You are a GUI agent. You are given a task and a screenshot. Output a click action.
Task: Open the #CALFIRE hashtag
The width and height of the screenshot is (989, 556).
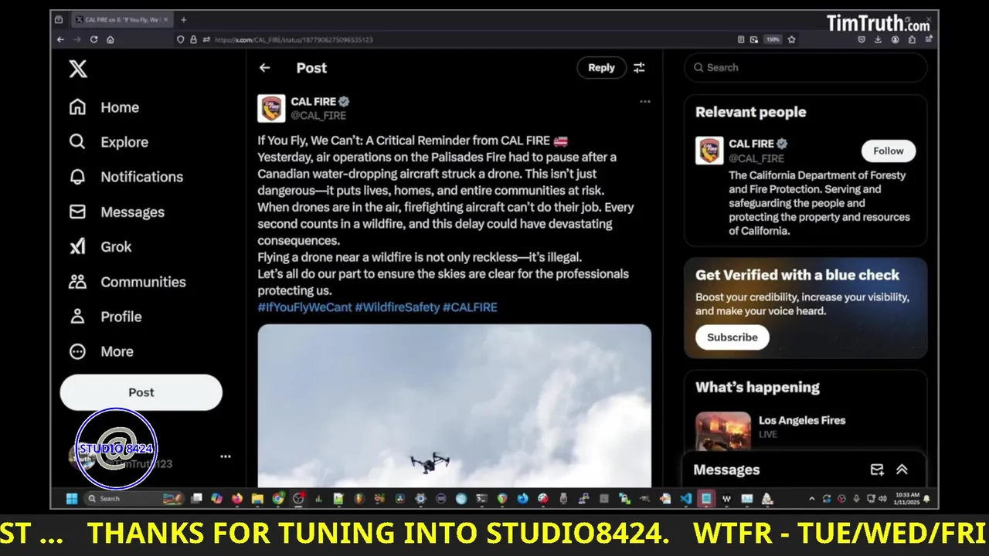pos(470,307)
